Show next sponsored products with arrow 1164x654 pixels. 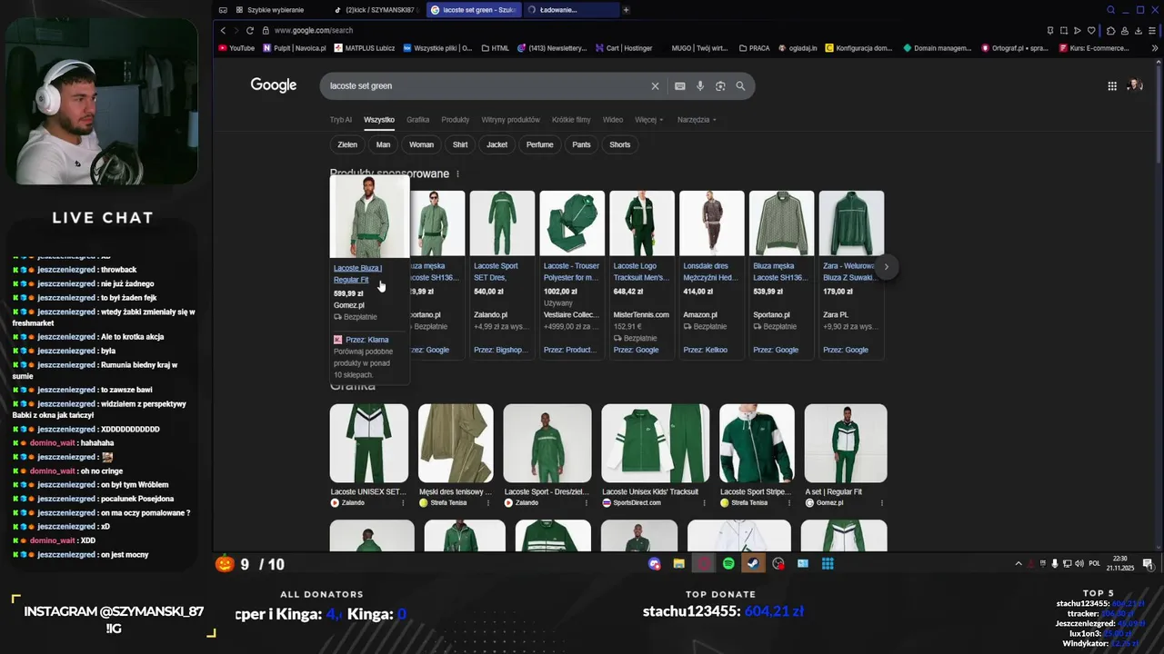click(x=886, y=266)
